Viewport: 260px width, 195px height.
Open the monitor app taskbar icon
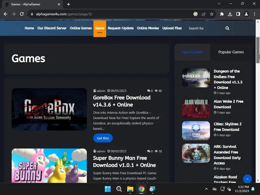click(x=152, y=189)
